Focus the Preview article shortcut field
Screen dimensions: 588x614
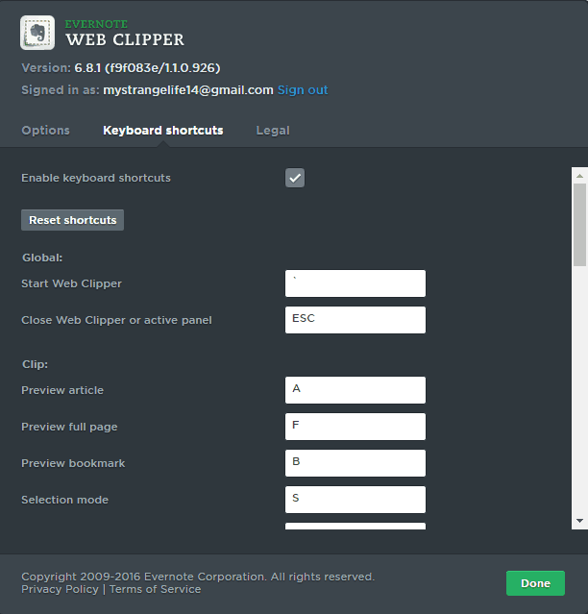point(355,390)
